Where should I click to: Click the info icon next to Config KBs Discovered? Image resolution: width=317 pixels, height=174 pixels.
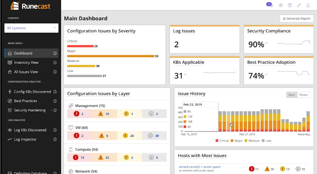[55, 91]
